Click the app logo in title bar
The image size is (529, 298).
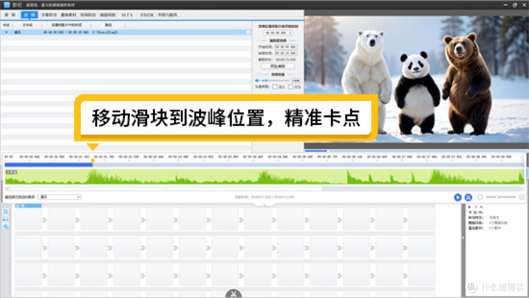coord(6,5)
